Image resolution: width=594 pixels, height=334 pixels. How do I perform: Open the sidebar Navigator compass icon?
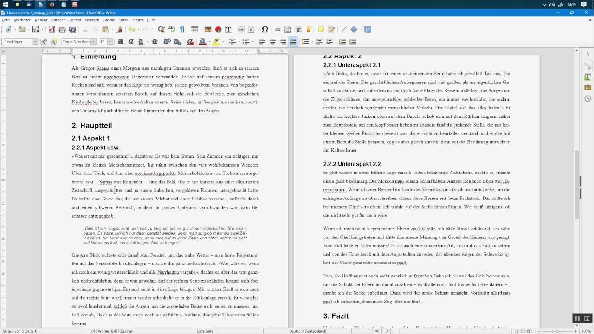(x=588, y=98)
